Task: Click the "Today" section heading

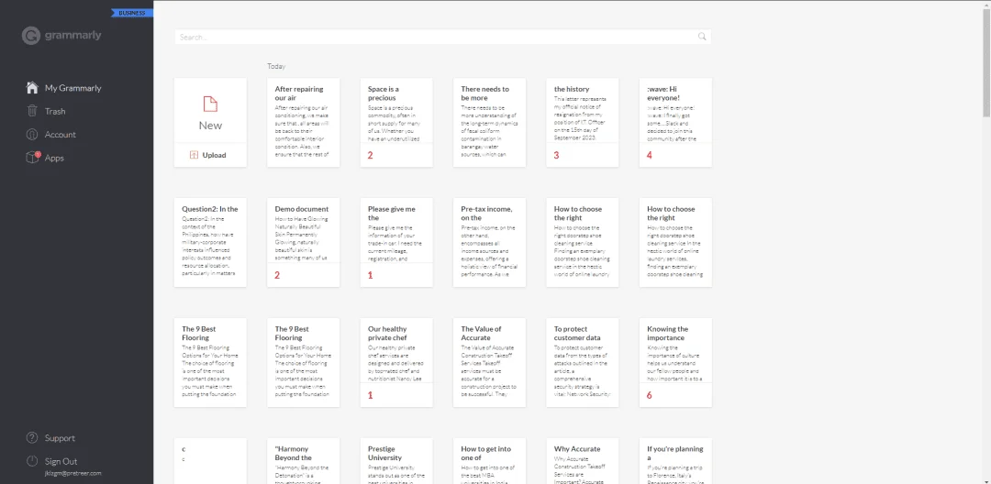Action: pos(276,66)
